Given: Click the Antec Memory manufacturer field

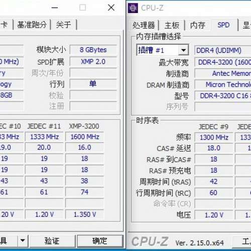Looking at the screenshot, I should coord(223,73).
